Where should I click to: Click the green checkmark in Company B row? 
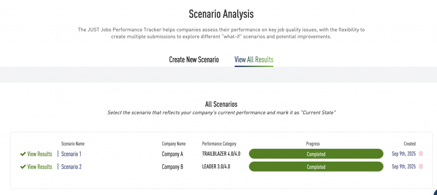click(x=23, y=167)
